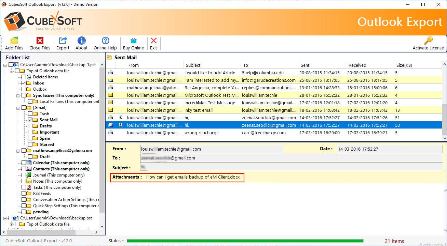Image resolution: width=447 pixels, height=246 pixels.
Task: Click the red Exit icon
Action: point(154,41)
